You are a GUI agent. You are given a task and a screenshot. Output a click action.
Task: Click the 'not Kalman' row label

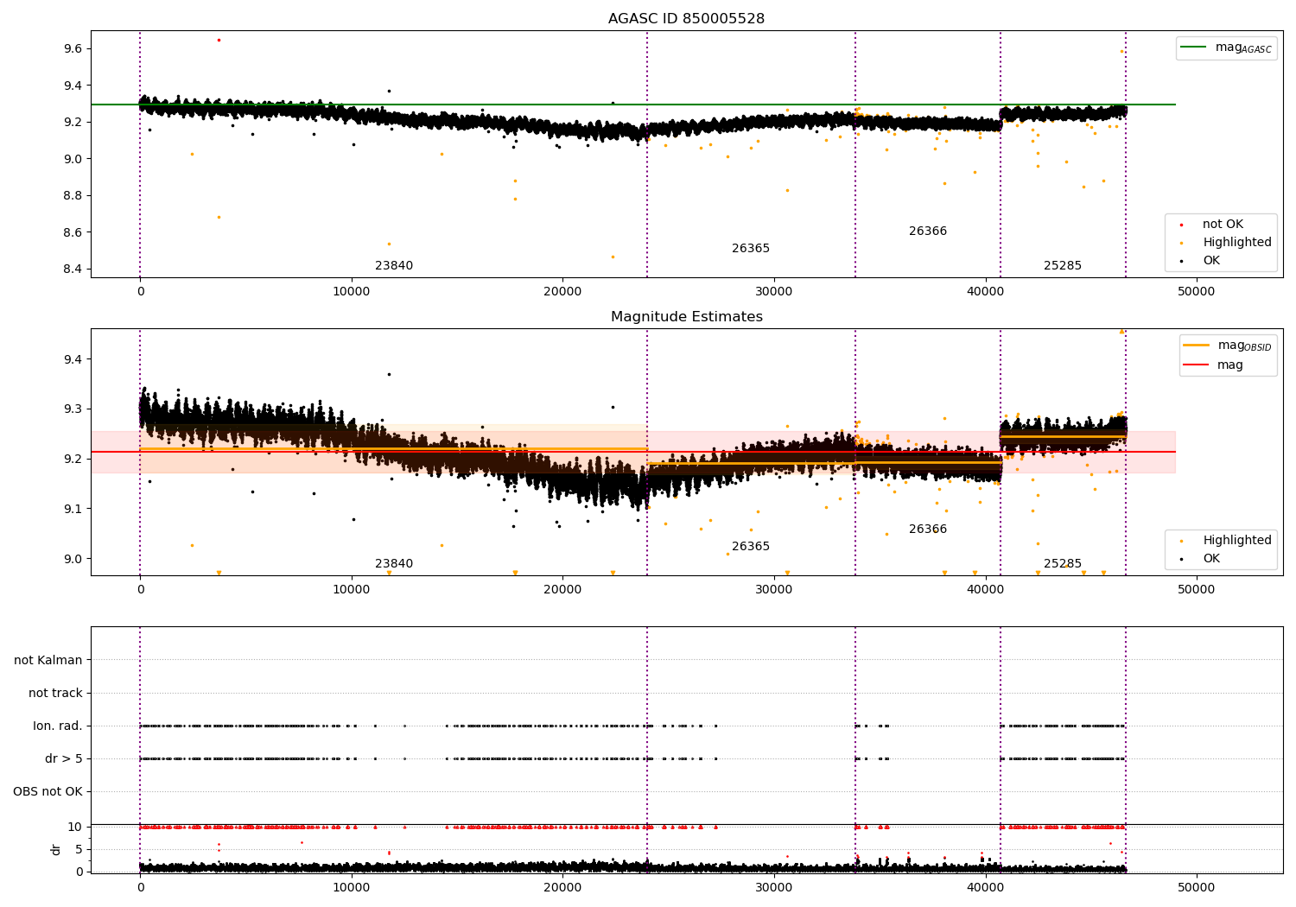point(48,661)
